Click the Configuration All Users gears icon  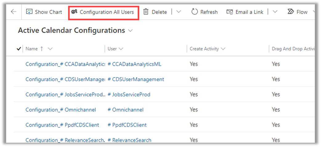point(74,12)
